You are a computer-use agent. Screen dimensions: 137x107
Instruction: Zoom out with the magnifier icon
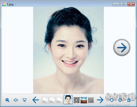point(7,100)
